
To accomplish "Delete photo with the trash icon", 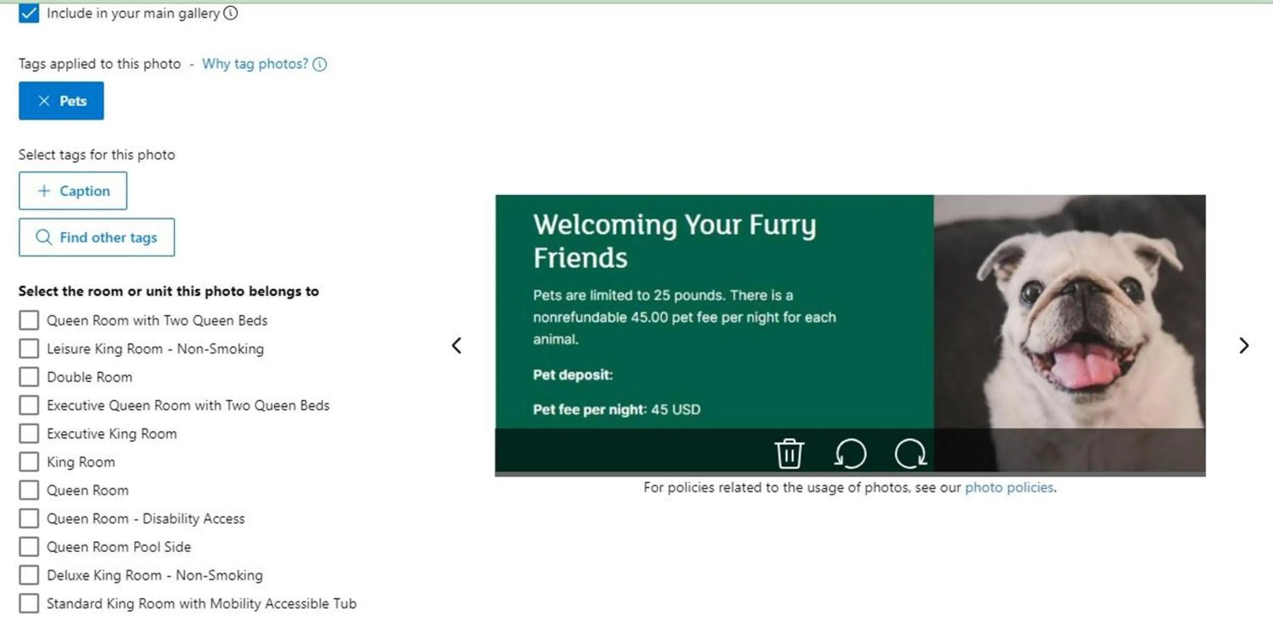I will pos(789,453).
